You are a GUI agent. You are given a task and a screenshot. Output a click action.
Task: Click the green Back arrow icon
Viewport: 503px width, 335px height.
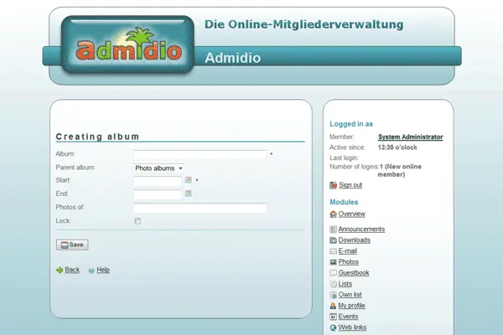click(60, 271)
